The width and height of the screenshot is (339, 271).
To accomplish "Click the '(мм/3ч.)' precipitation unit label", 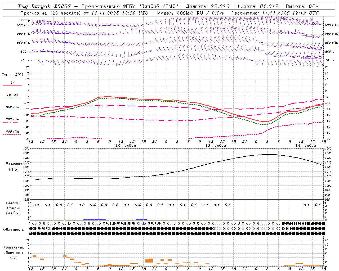I will pos(14,203).
